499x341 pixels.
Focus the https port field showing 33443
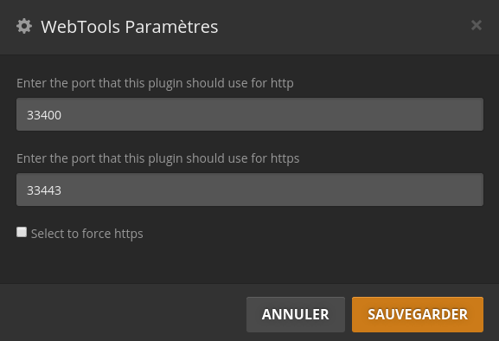[250, 190]
